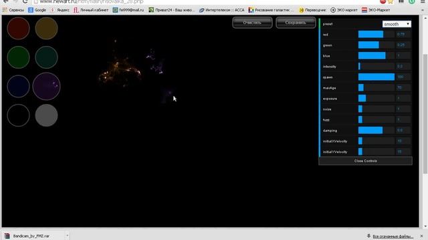Click the blue value field
The height and width of the screenshot is (240, 428).
click(x=403, y=55)
